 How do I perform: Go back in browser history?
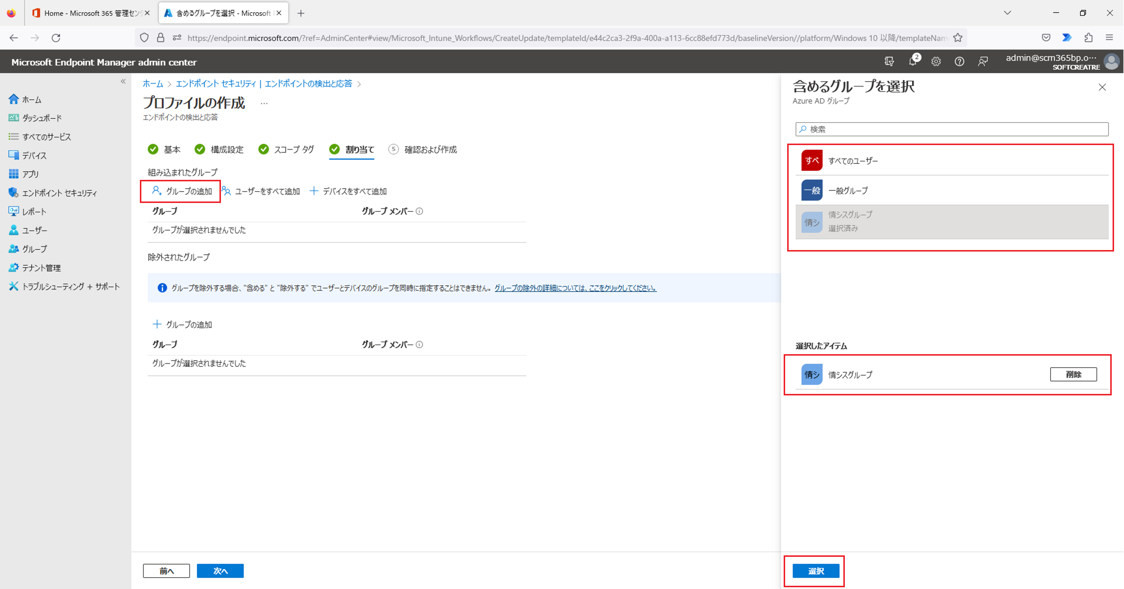13,38
